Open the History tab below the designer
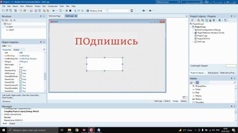Image resolution: width=238 pixels, height=133 pixels. [183, 101]
